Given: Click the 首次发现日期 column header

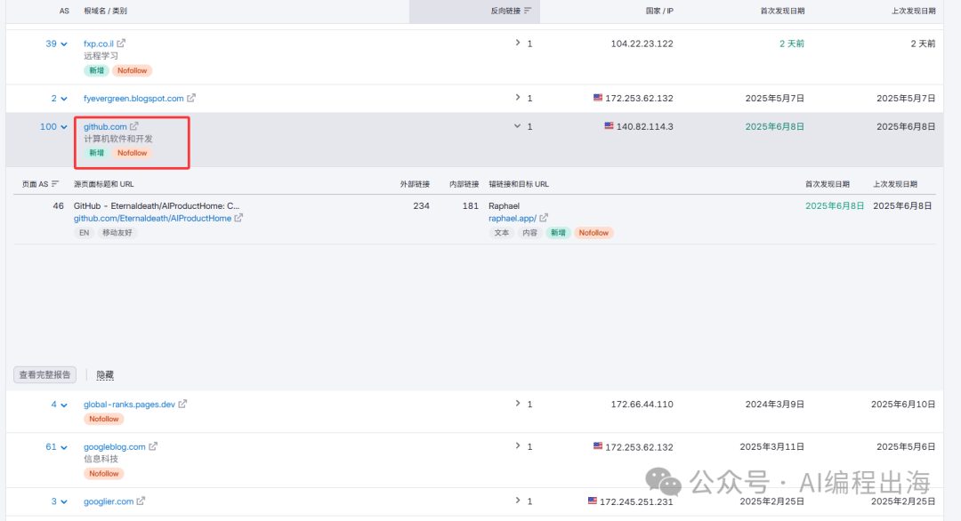Looking at the screenshot, I should click(782, 11).
